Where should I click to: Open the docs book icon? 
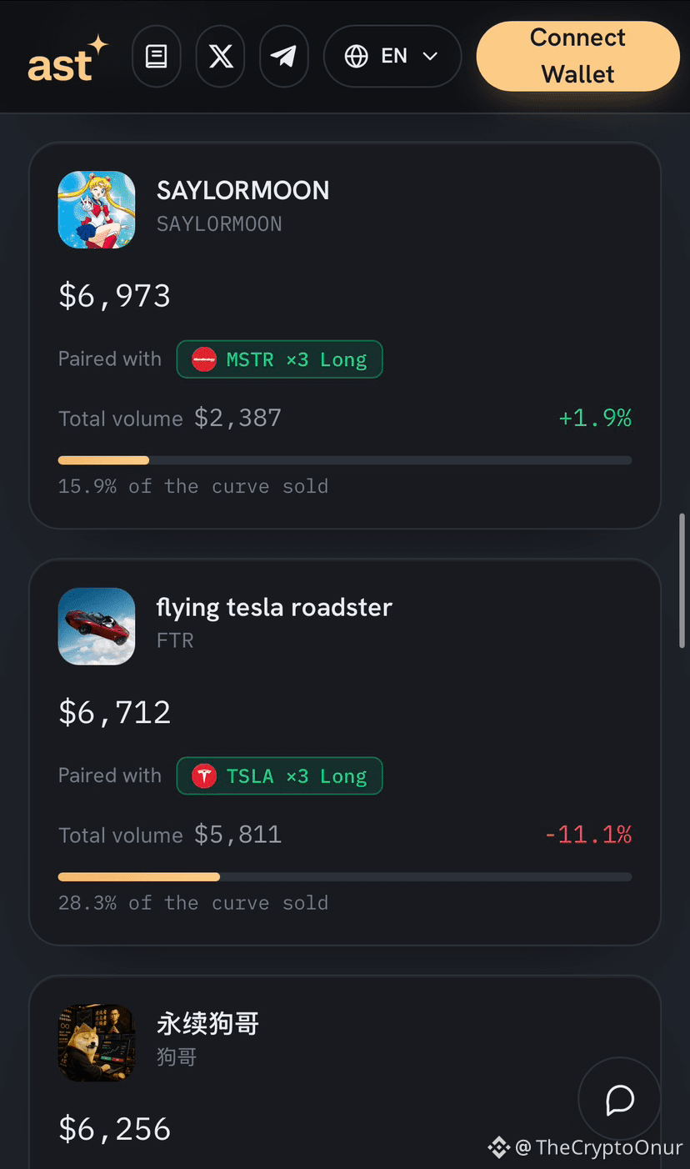157,57
